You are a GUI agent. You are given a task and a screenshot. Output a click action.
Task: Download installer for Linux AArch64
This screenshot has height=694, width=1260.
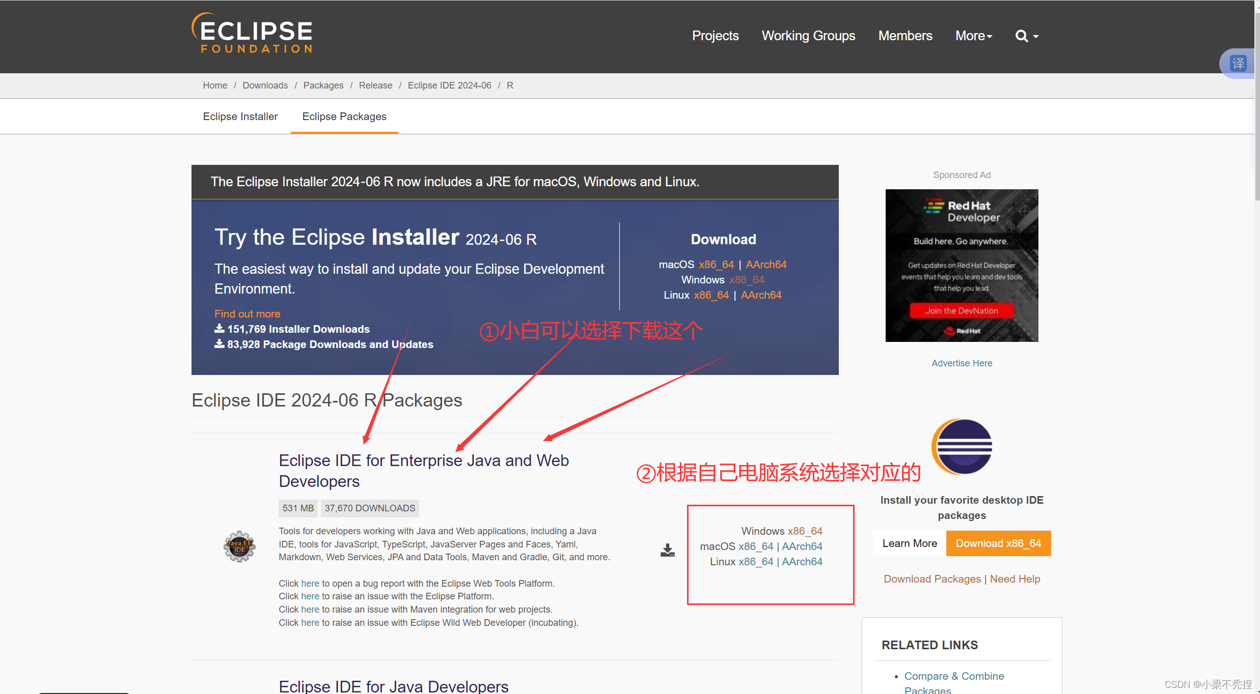(761, 295)
